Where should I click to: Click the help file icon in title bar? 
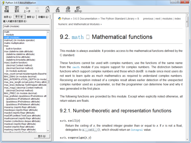pos(3,3)
